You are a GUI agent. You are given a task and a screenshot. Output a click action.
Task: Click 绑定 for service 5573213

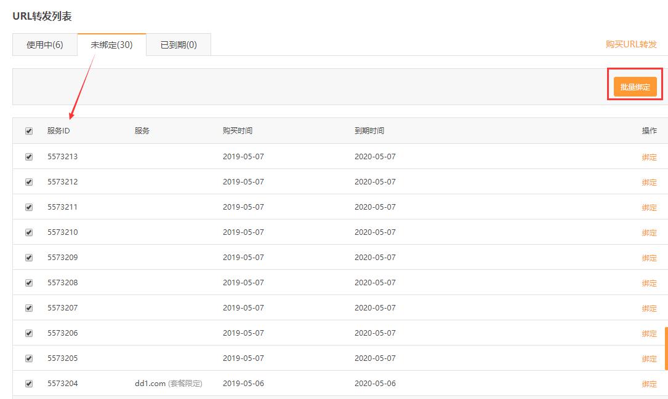(x=649, y=157)
